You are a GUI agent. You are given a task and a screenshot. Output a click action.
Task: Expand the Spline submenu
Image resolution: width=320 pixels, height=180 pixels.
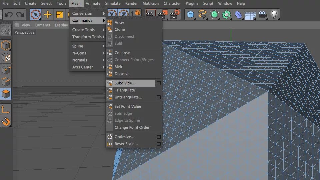88,46
